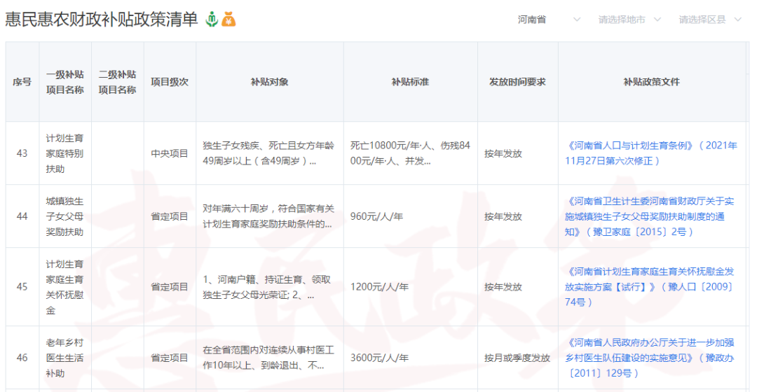Select the 城镇独生子女父母奖励扶助 project cell
Viewport: 757px width, 392px height.
(65, 216)
